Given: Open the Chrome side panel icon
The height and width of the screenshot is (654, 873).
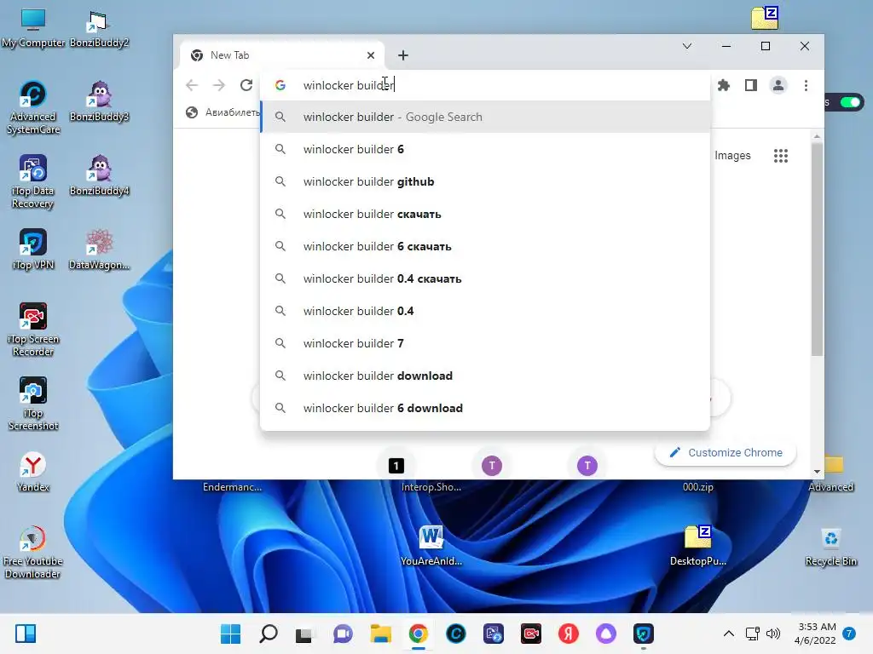Looking at the screenshot, I should (750, 85).
